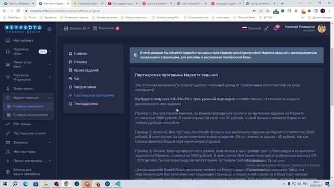Open Turbo маркет in the sidebar

tap(23, 88)
